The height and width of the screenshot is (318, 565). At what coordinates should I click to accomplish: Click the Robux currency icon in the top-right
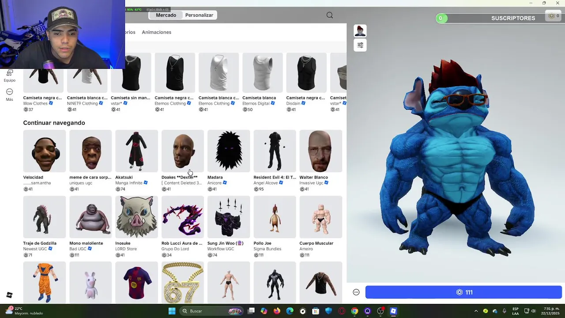pyautogui.click(x=551, y=16)
